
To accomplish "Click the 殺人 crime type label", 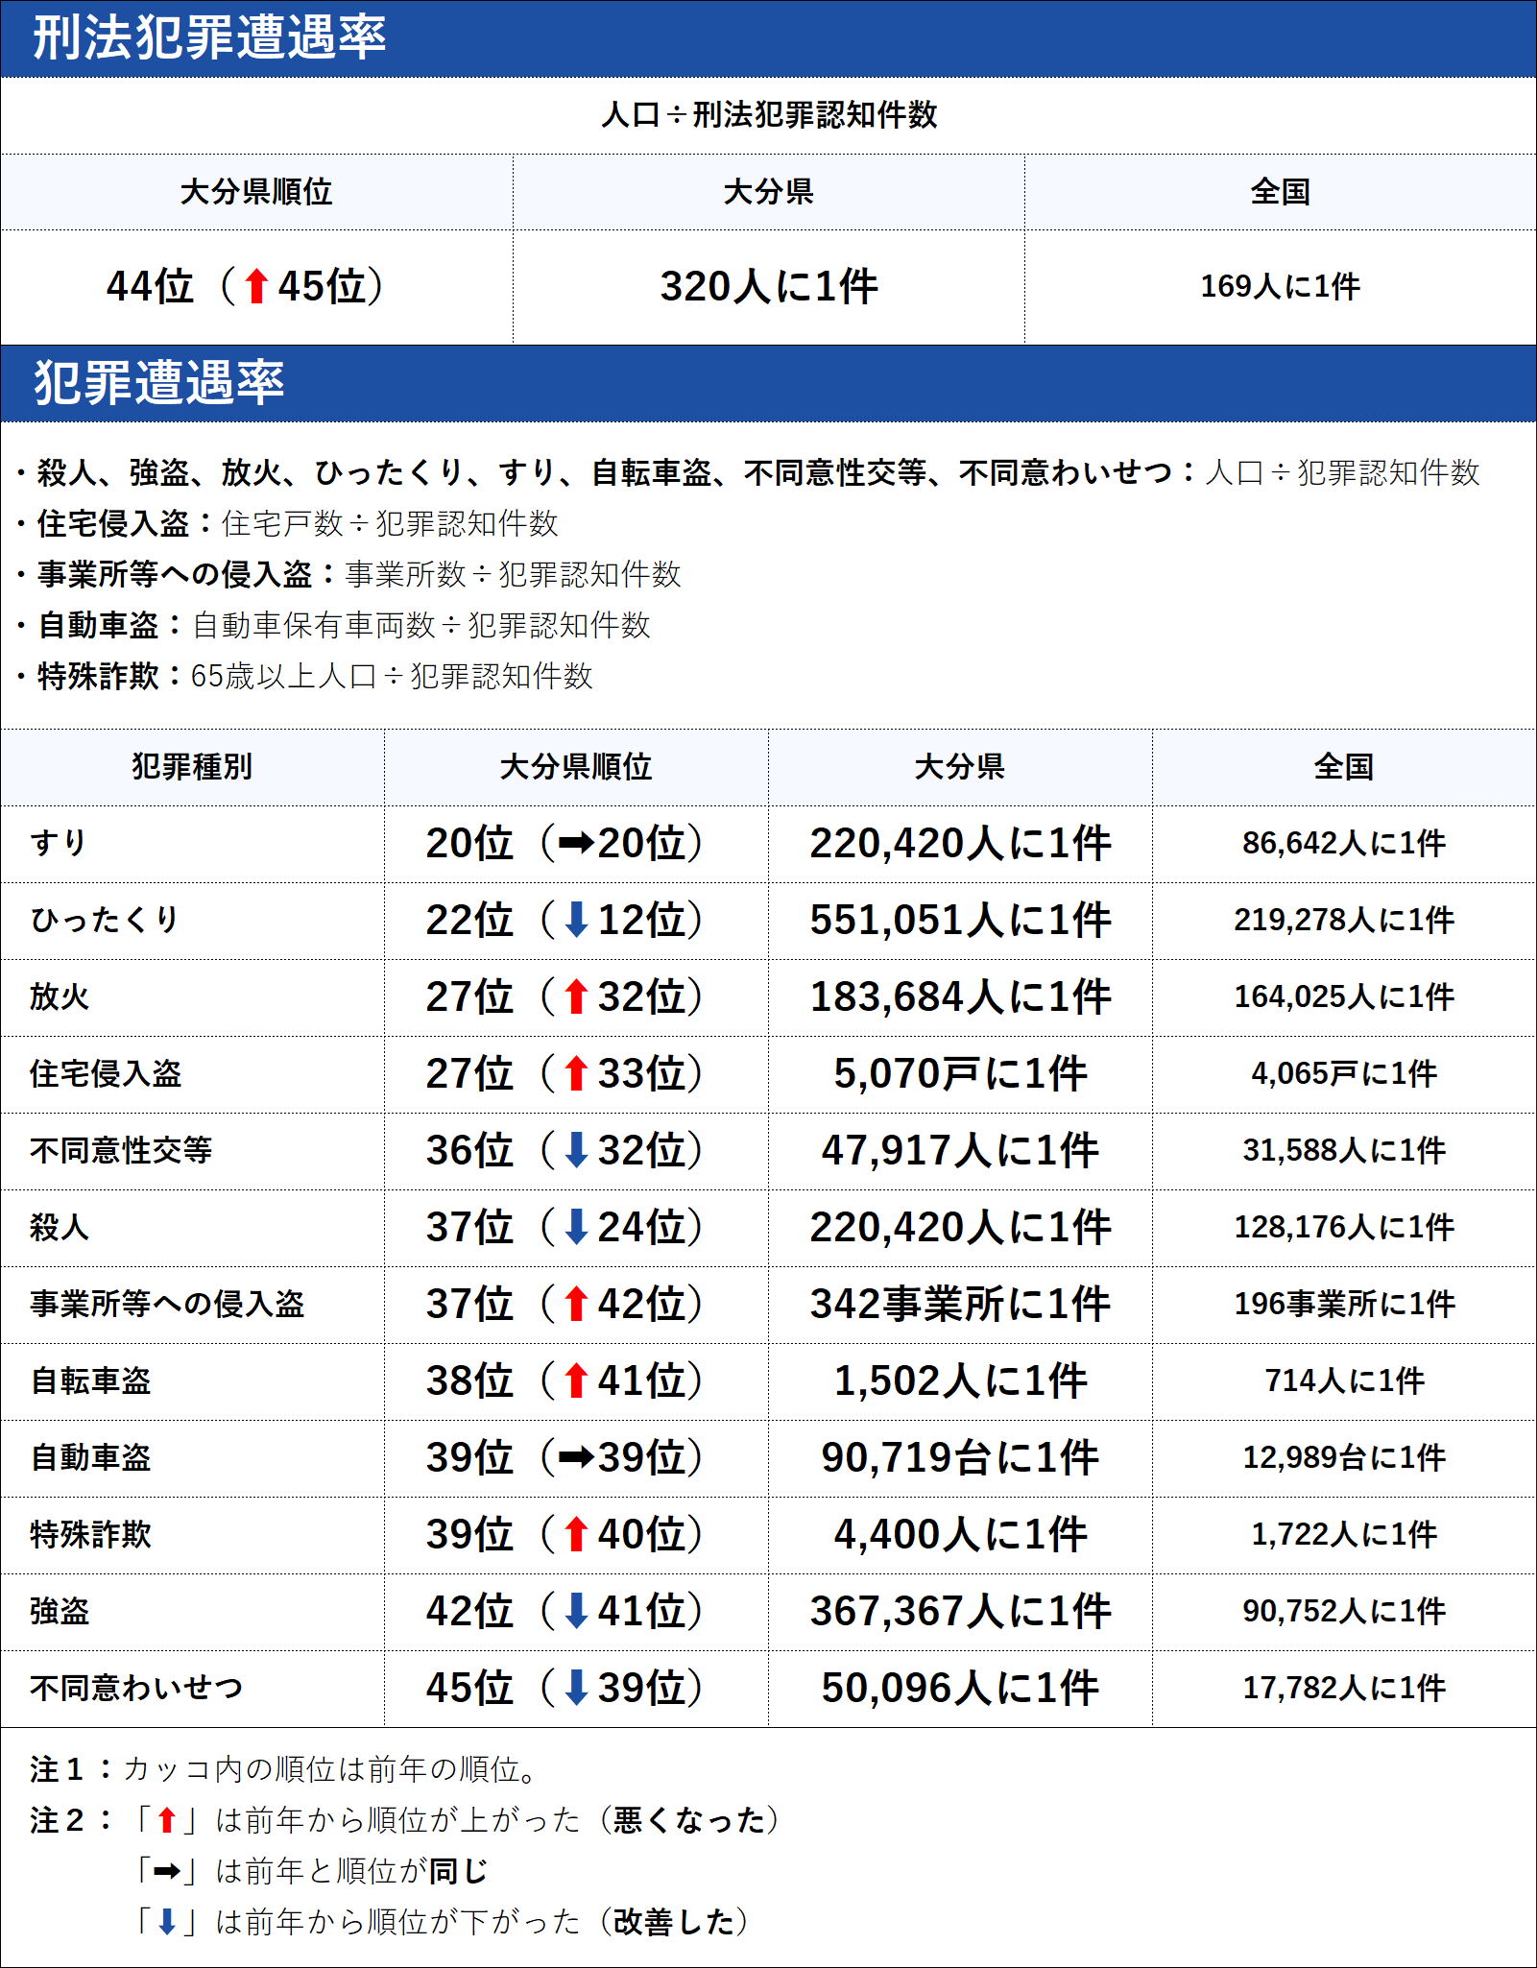I will pyautogui.click(x=60, y=1228).
